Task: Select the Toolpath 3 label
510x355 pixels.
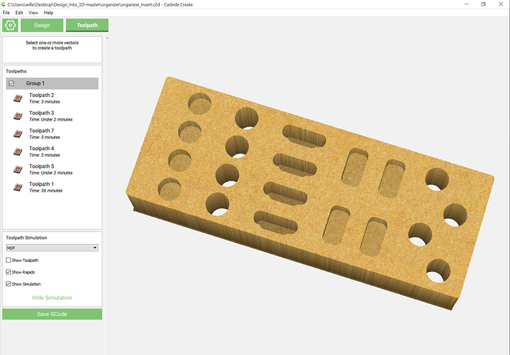Action: (41, 113)
